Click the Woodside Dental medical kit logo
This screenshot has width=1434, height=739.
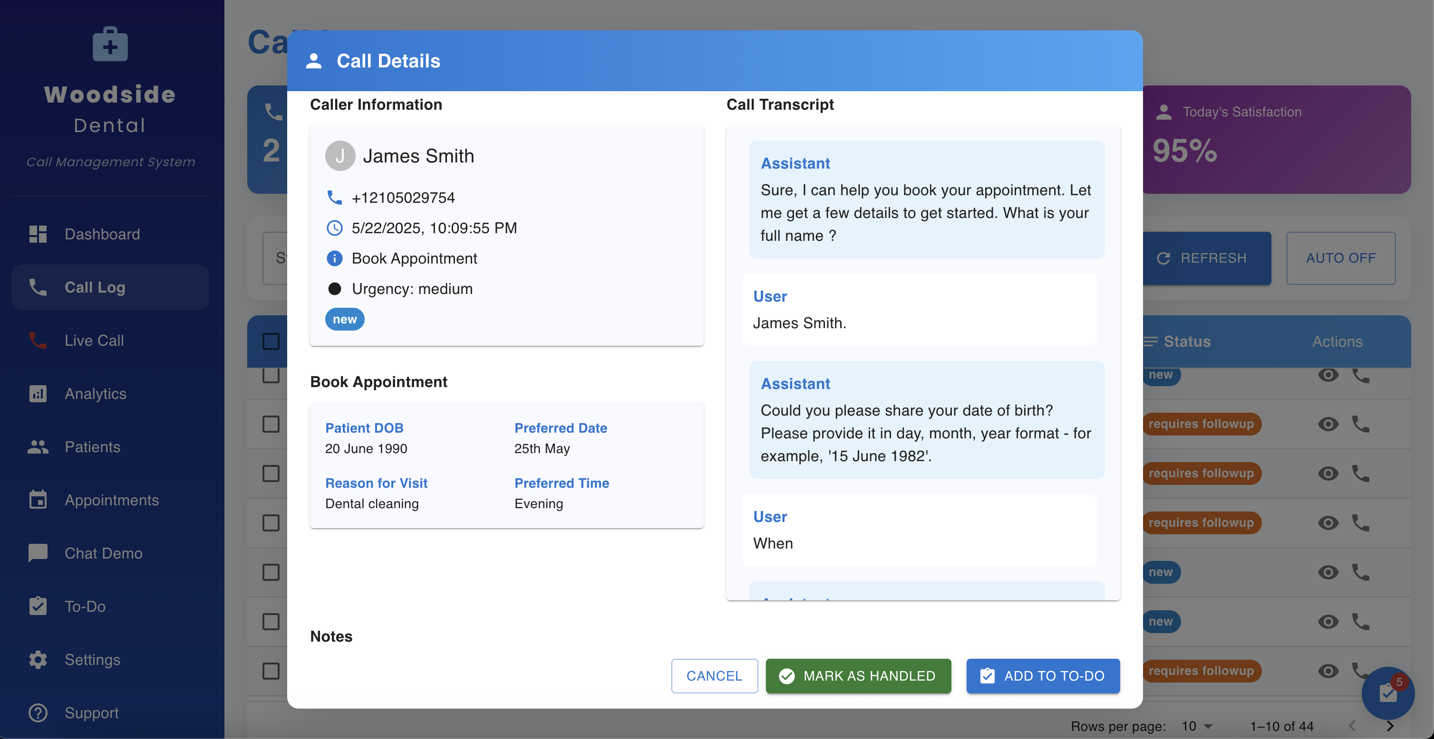(110, 44)
